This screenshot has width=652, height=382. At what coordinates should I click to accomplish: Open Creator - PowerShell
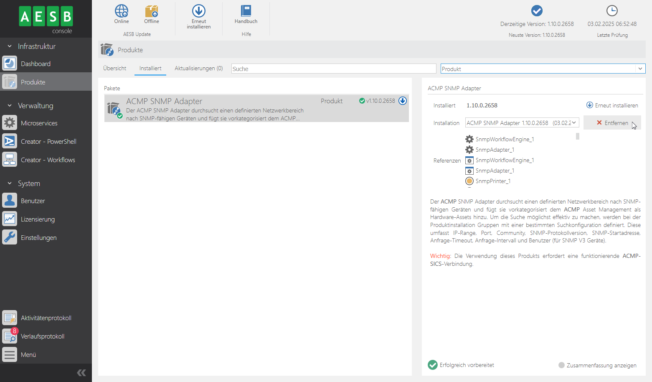[48, 142]
